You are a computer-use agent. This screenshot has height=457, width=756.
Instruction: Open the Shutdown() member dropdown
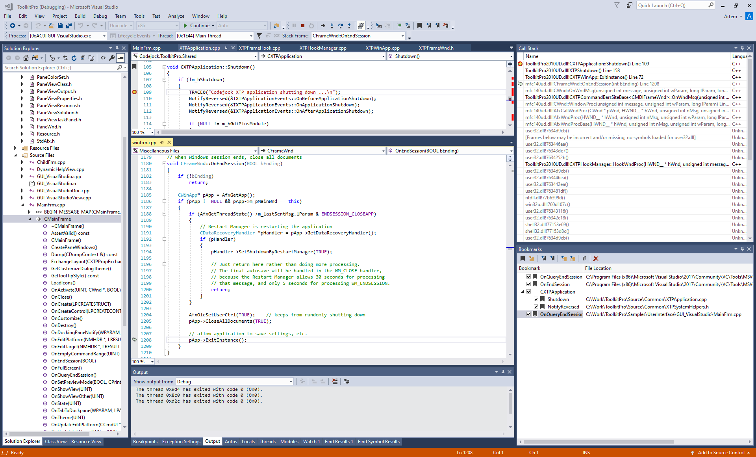coord(511,56)
